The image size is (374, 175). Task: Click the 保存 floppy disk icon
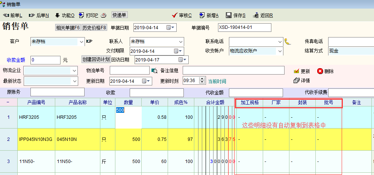tap(228, 15)
